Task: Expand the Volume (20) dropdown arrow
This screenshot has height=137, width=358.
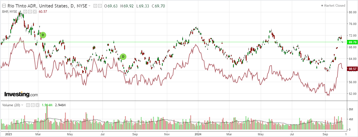Action: click(x=22, y=105)
